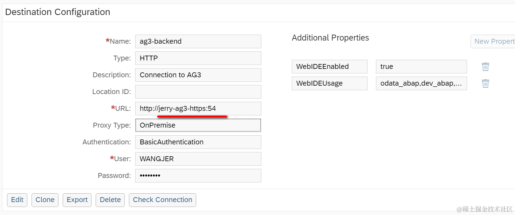Click the true value field
515x215 pixels.
421,66
